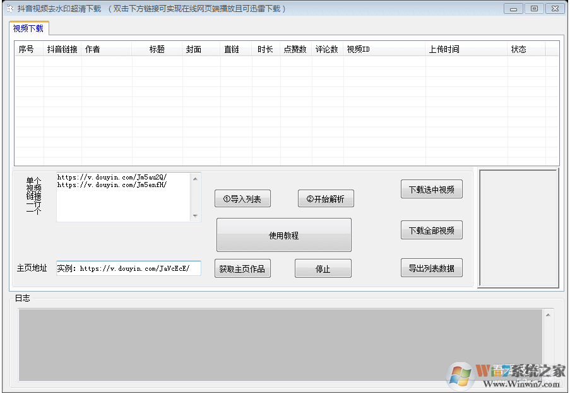Click the 状态 column header
The width and height of the screenshot is (570, 393).
pyautogui.click(x=520, y=48)
